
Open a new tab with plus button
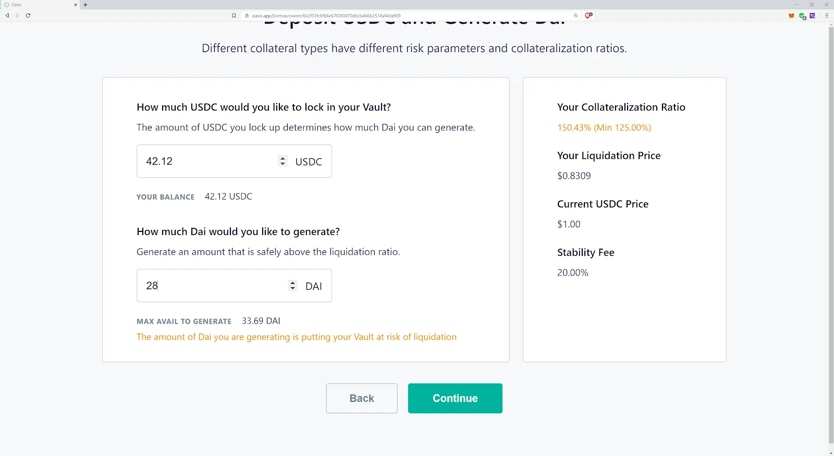coord(85,5)
